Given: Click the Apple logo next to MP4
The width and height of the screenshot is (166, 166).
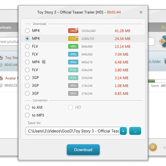Looking at the screenshot, I should coord(44,61).
